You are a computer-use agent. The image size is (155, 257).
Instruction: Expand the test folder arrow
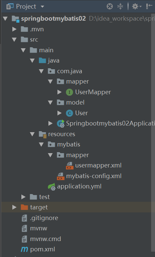[x=23, y=197]
